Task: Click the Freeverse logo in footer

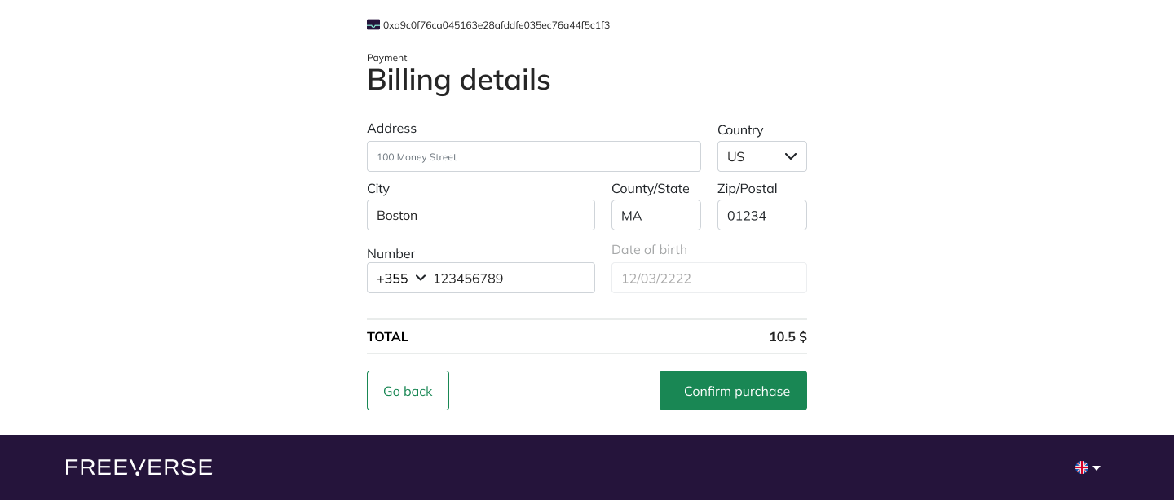Action: coord(139,467)
